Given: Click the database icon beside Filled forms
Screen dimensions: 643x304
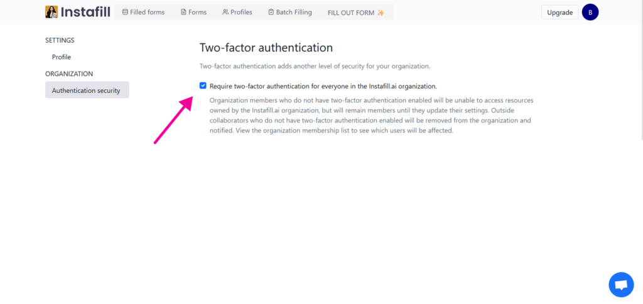Looking at the screenshot, I should [x=125, y=13].
